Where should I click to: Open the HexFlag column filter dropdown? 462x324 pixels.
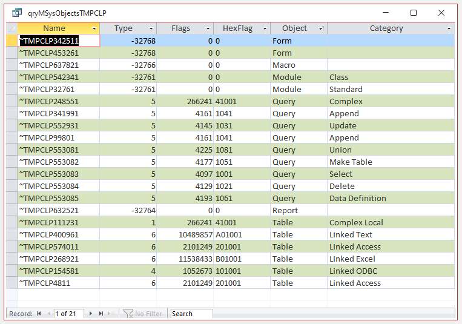pos(265,28)
